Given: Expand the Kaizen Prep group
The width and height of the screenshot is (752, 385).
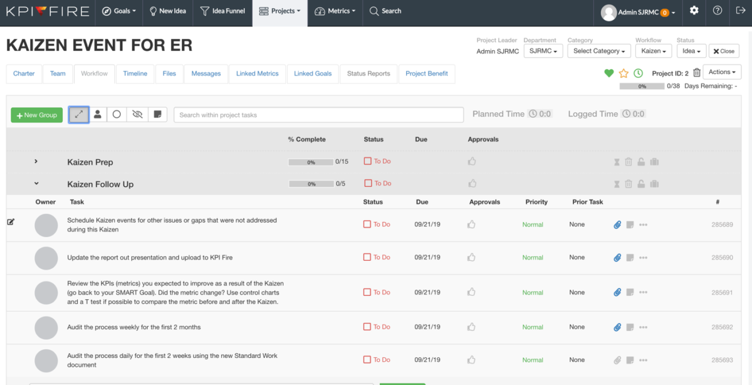Looking at the screenshot, I should click(36, 162).
